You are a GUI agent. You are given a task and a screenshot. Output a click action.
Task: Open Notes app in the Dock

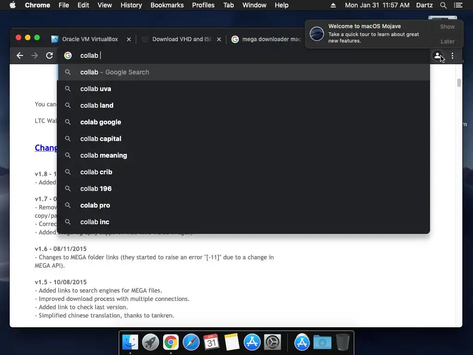232,343
